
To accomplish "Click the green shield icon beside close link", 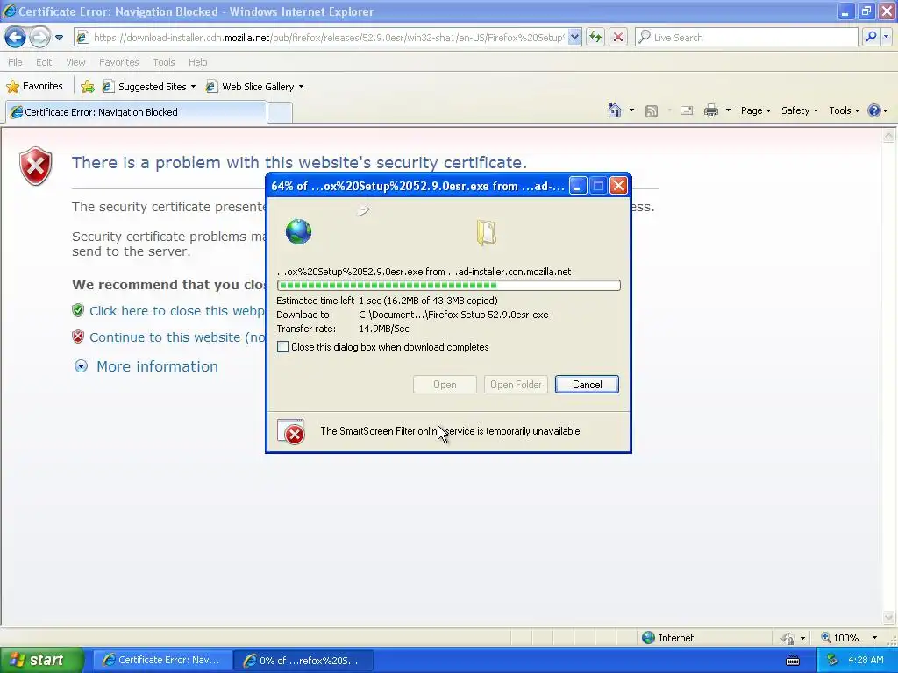I will (x=78, y=310).
